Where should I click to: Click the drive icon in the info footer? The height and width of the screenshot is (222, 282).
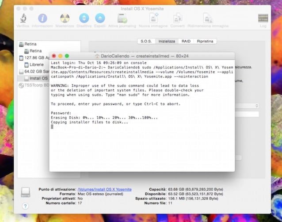[26, 192]
